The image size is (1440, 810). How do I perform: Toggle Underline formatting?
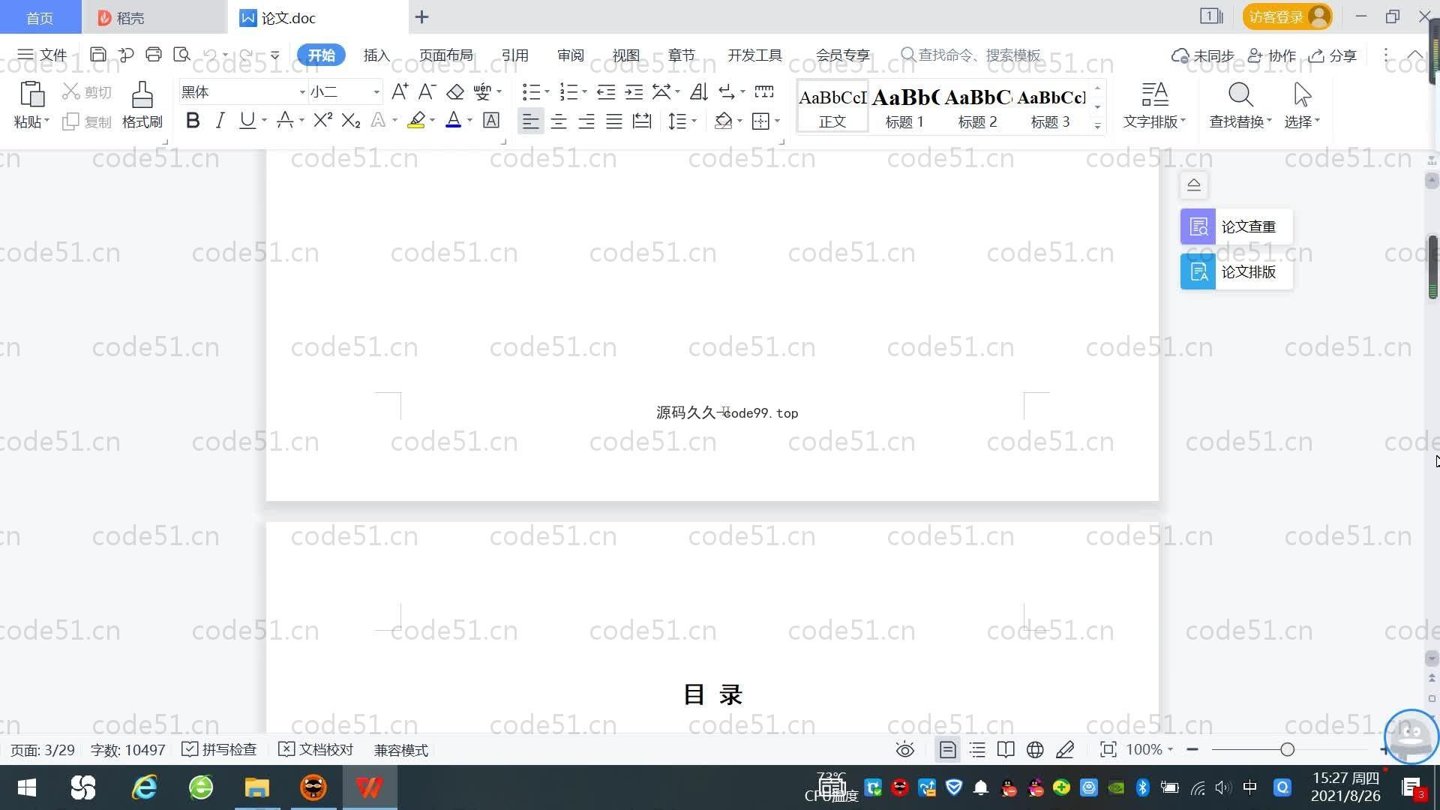[247, 120]
